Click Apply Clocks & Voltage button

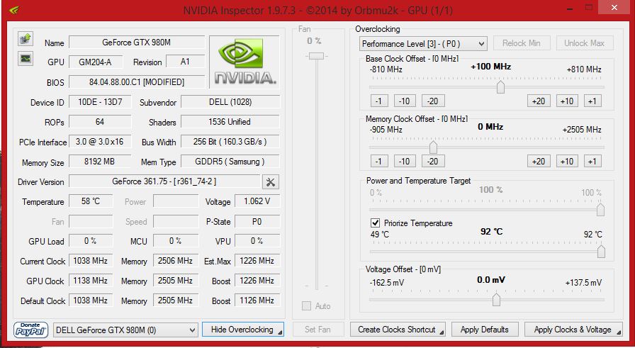click(573, 330)
